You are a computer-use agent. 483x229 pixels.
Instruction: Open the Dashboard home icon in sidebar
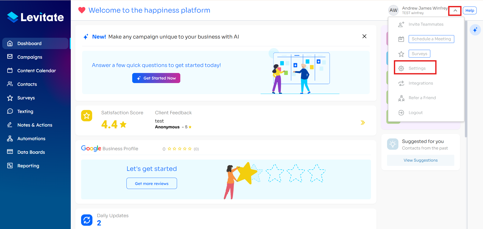(10, 44)
